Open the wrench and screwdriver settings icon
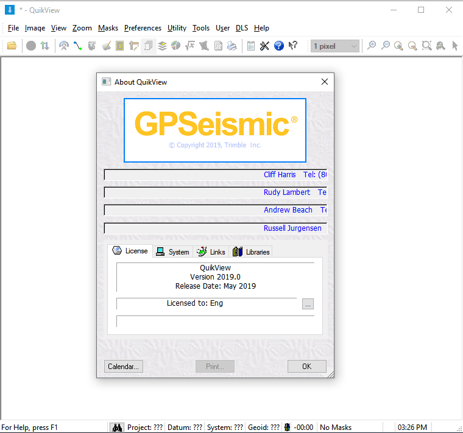The image size is (463, 433). tap(264, 46)
